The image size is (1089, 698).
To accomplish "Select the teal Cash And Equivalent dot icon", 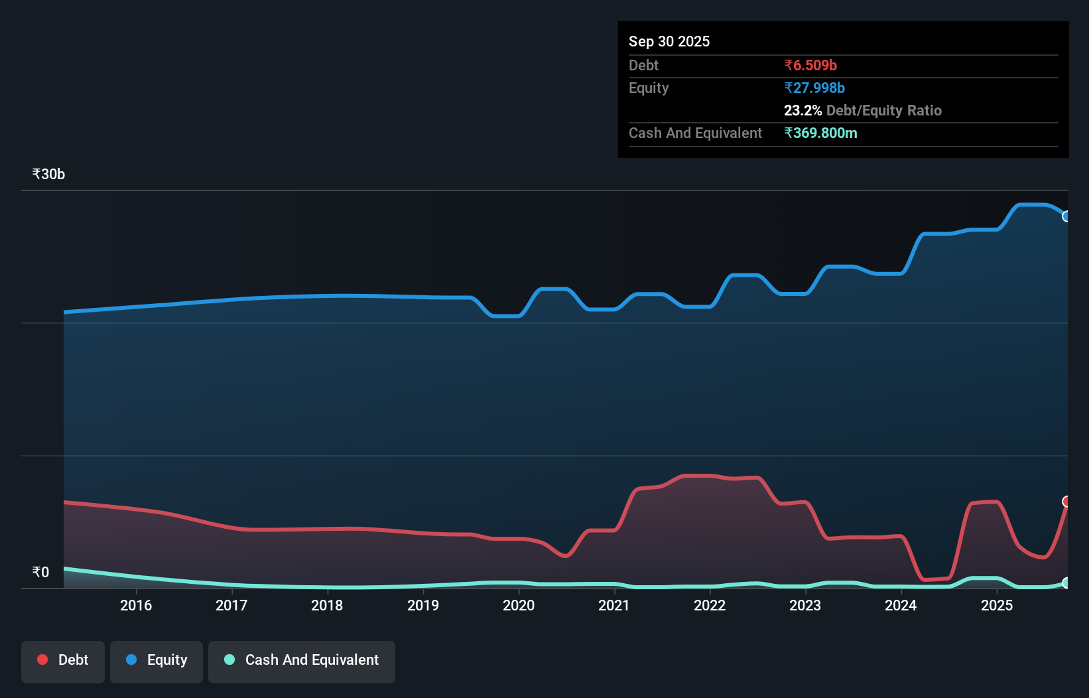I will (229, 660).
